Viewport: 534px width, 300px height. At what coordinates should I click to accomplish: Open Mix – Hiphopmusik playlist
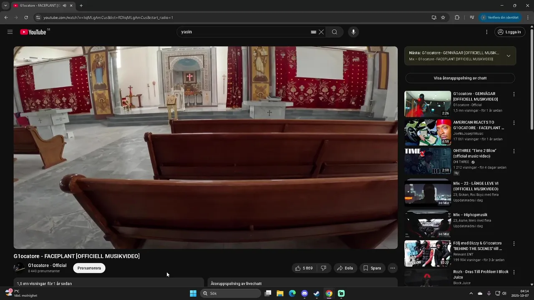pos(471,215)
